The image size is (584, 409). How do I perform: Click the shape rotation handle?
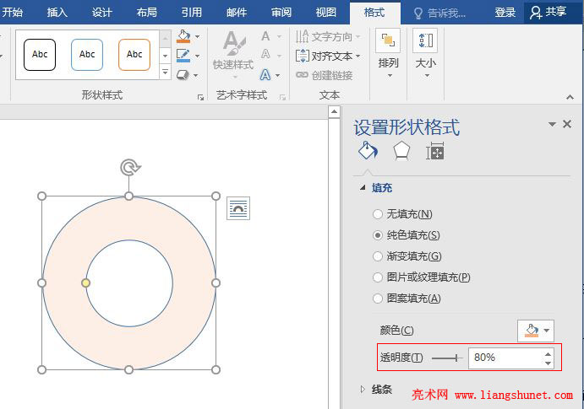pos(128,167)
